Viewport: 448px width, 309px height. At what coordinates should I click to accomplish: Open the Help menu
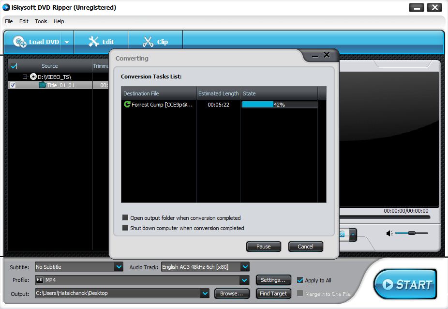pos(59,21)
